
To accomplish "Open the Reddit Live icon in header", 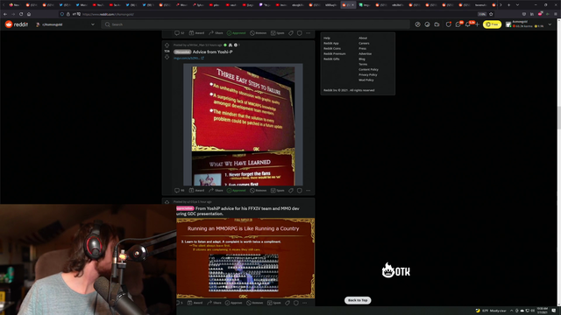I will pyautogui.click(x=437, y=24).
